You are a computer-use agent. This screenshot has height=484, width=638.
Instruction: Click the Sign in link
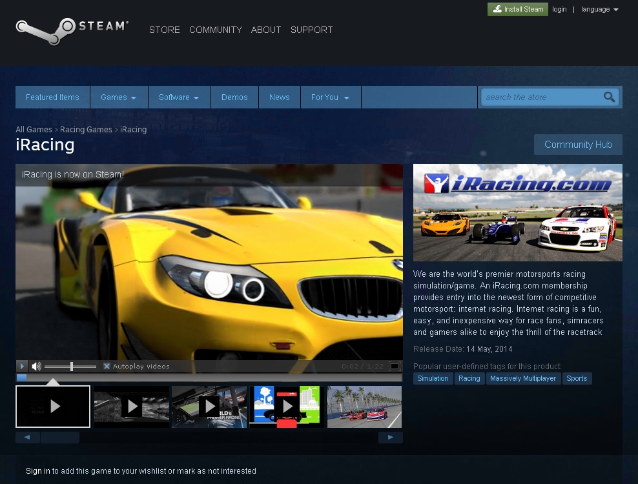click(38, 470)
